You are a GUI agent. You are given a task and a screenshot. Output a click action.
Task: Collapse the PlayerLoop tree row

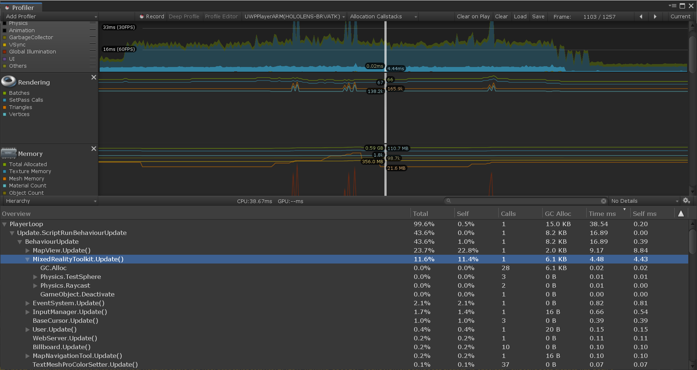pos(4,224)
